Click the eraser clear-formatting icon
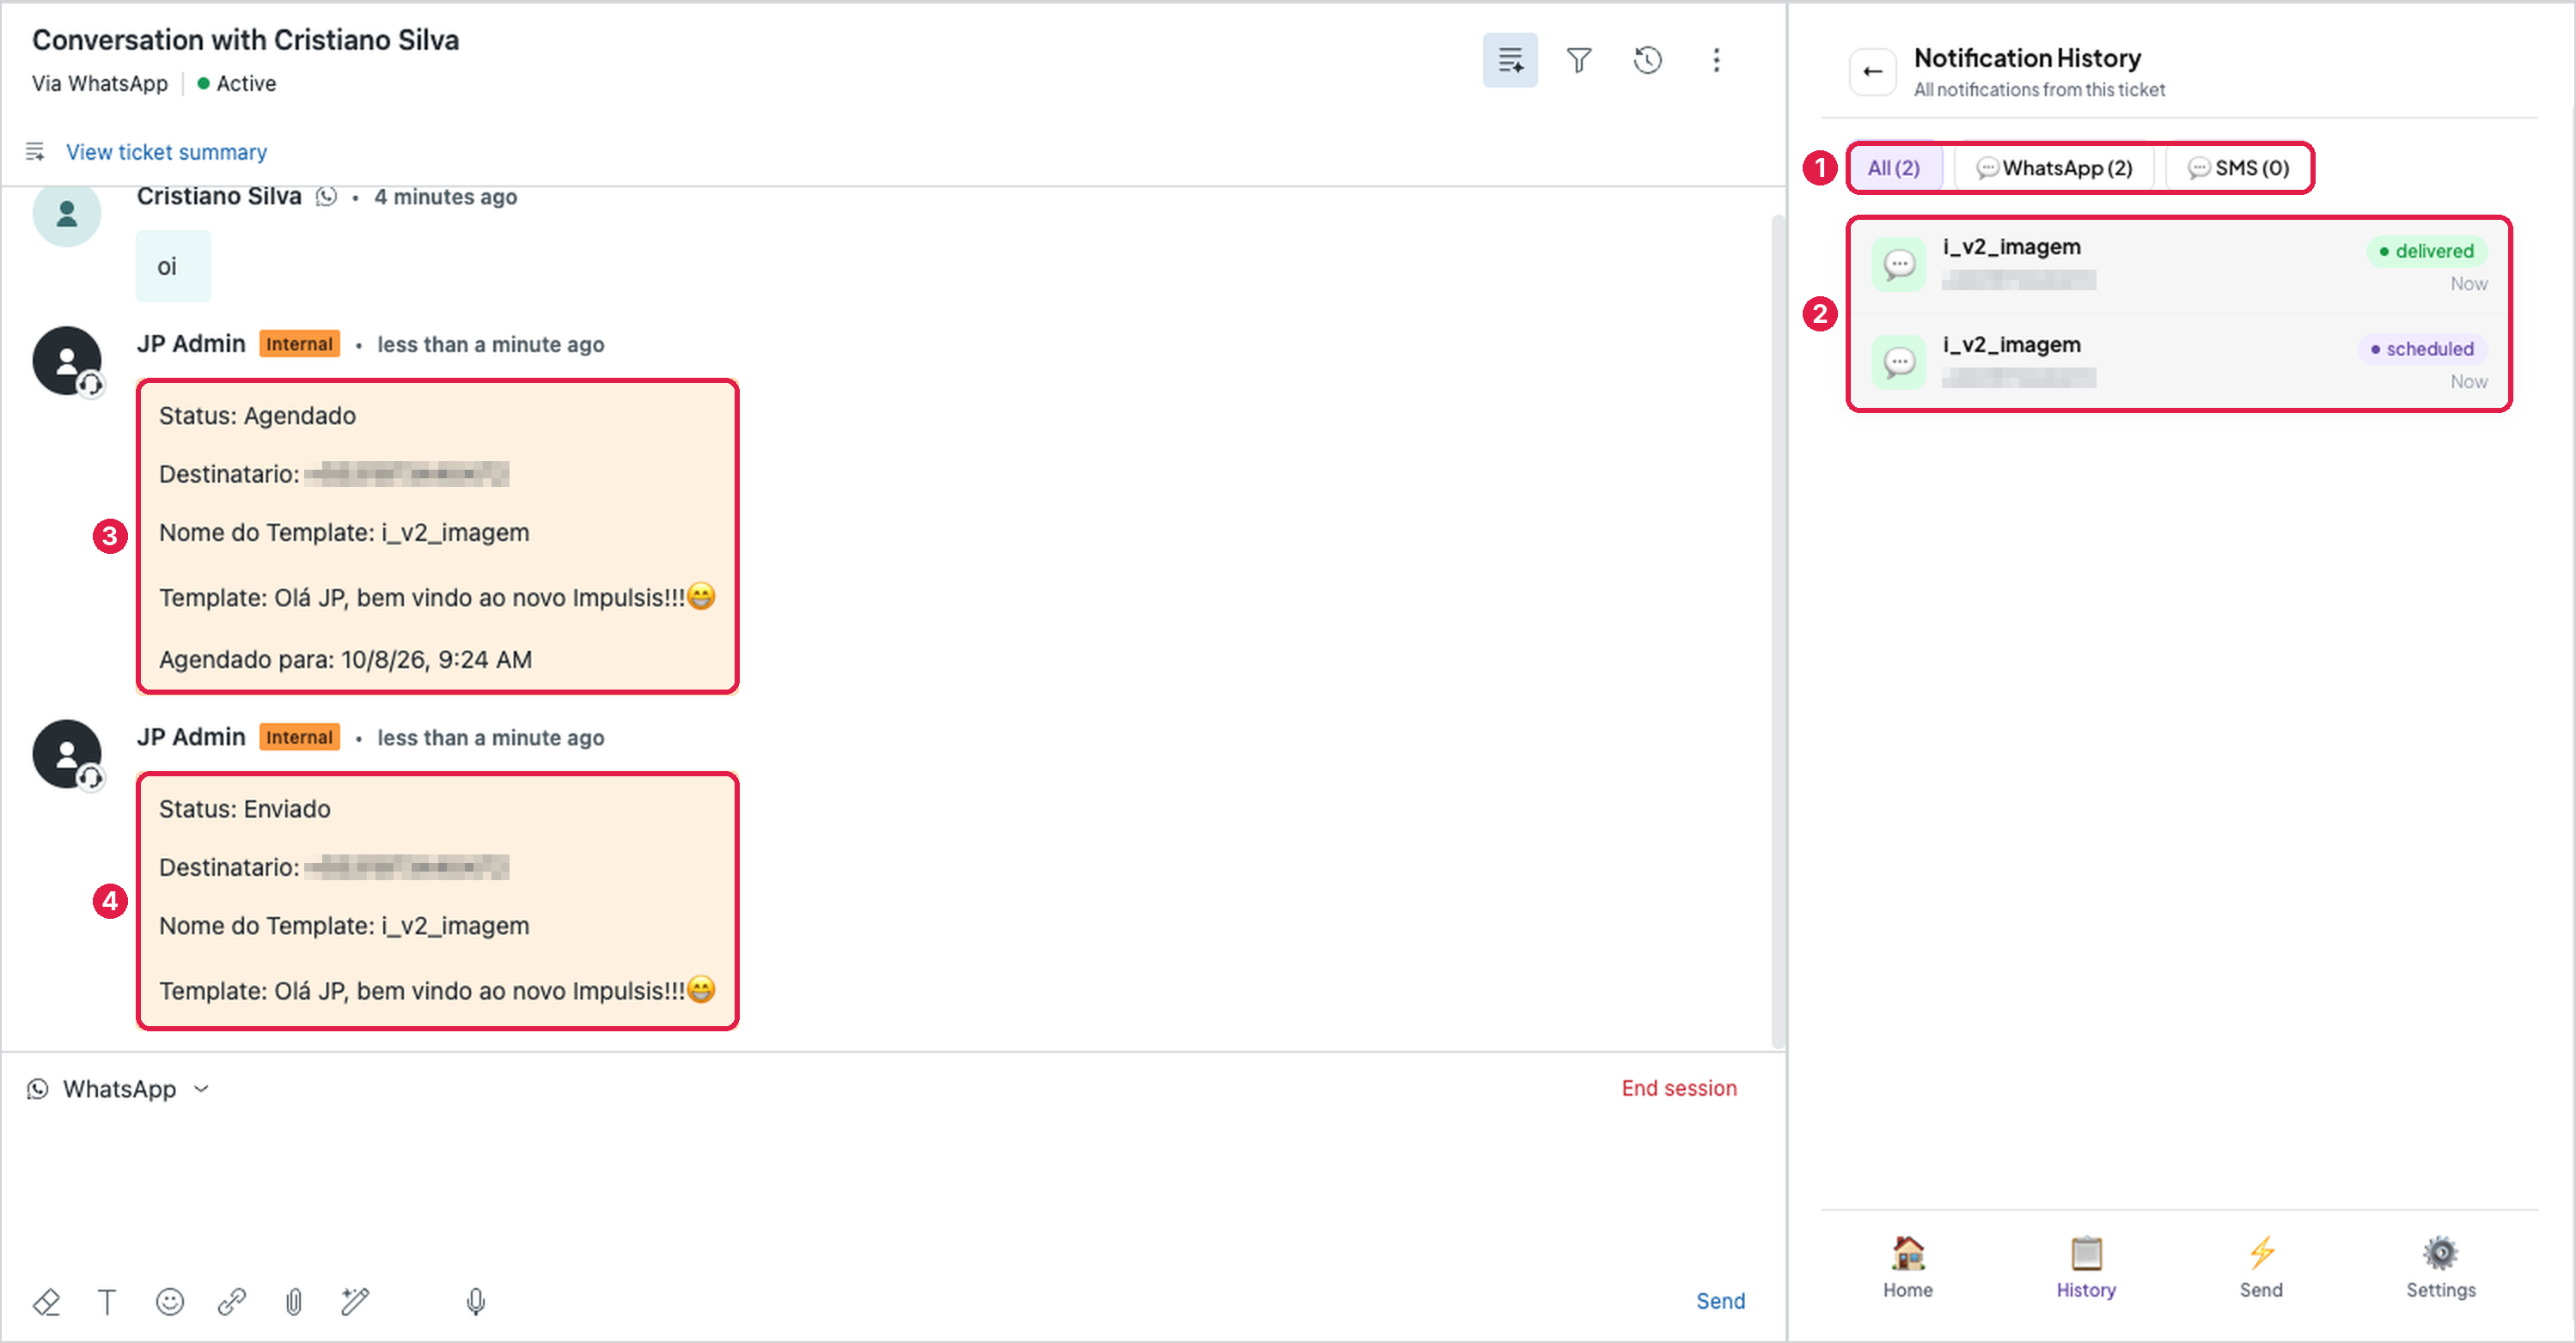This screenshot has width=2576, height=1343. pyautogui.click(x=46, y=1301)
